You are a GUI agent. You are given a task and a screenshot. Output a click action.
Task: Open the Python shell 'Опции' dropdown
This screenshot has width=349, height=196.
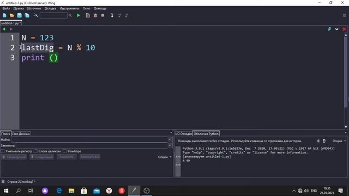[339, 141]
